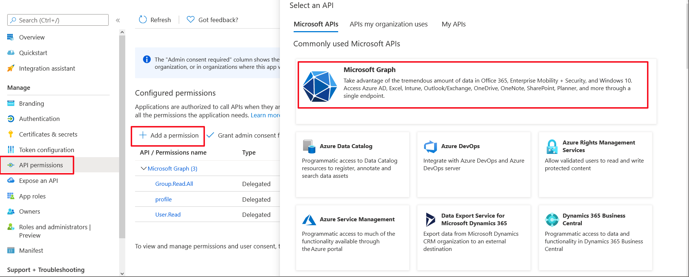Screen dimensions: 689x277
Task: Open the Group.Read.All permission link
Action: tap(174, 184)
